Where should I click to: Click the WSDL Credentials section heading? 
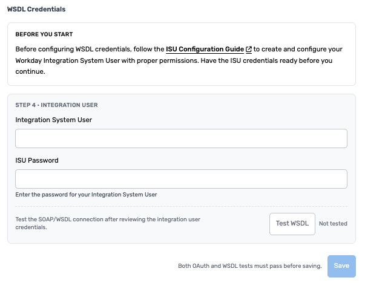pos(36,10)
